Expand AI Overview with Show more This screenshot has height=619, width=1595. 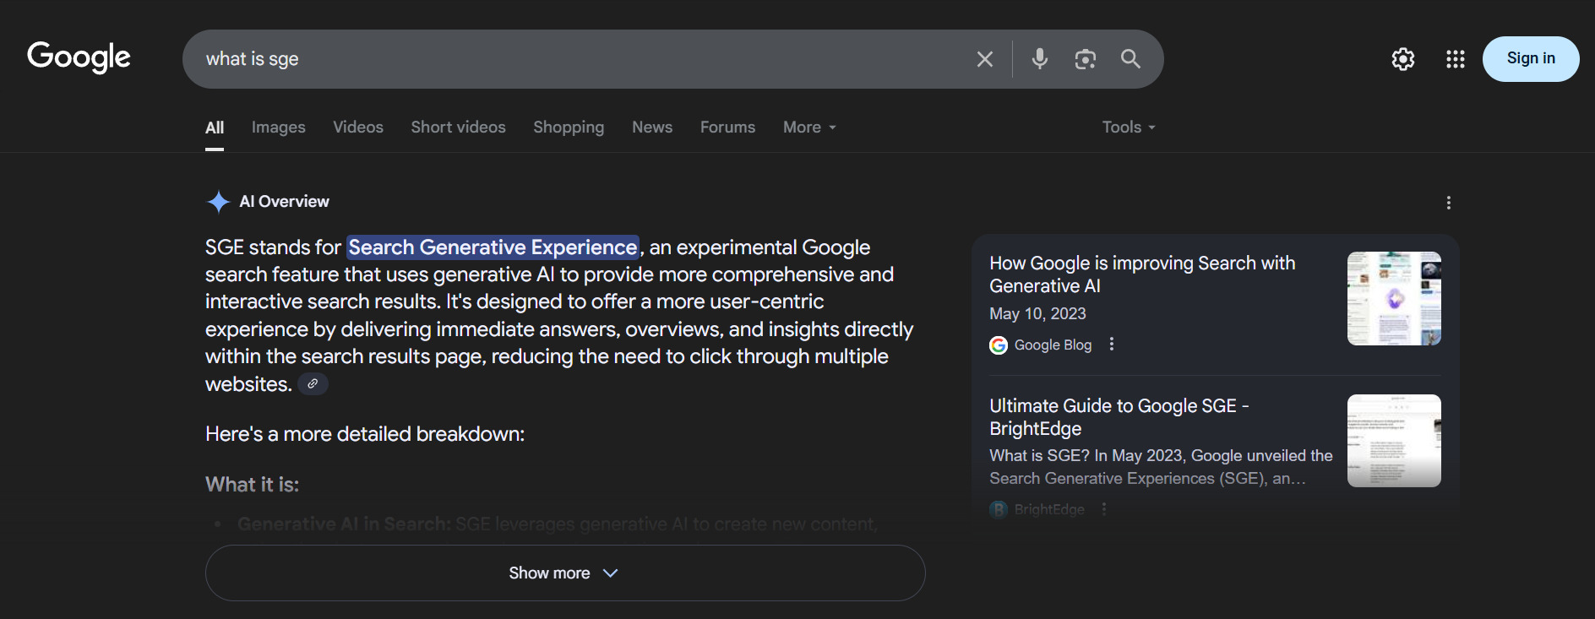[x=565, y=573]
